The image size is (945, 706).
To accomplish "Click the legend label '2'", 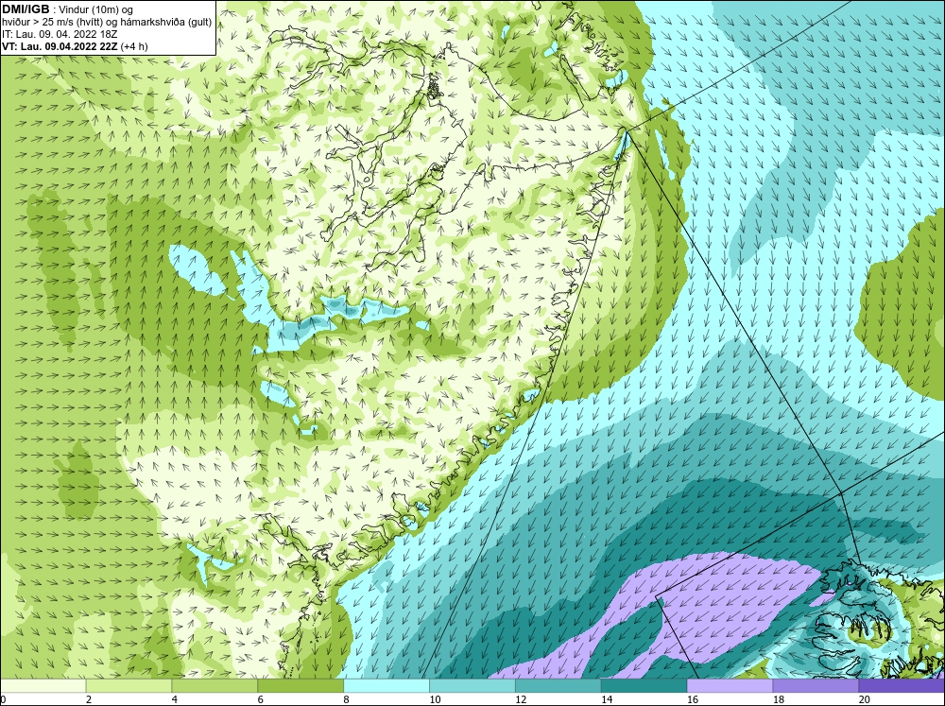I will click(89, 699).
